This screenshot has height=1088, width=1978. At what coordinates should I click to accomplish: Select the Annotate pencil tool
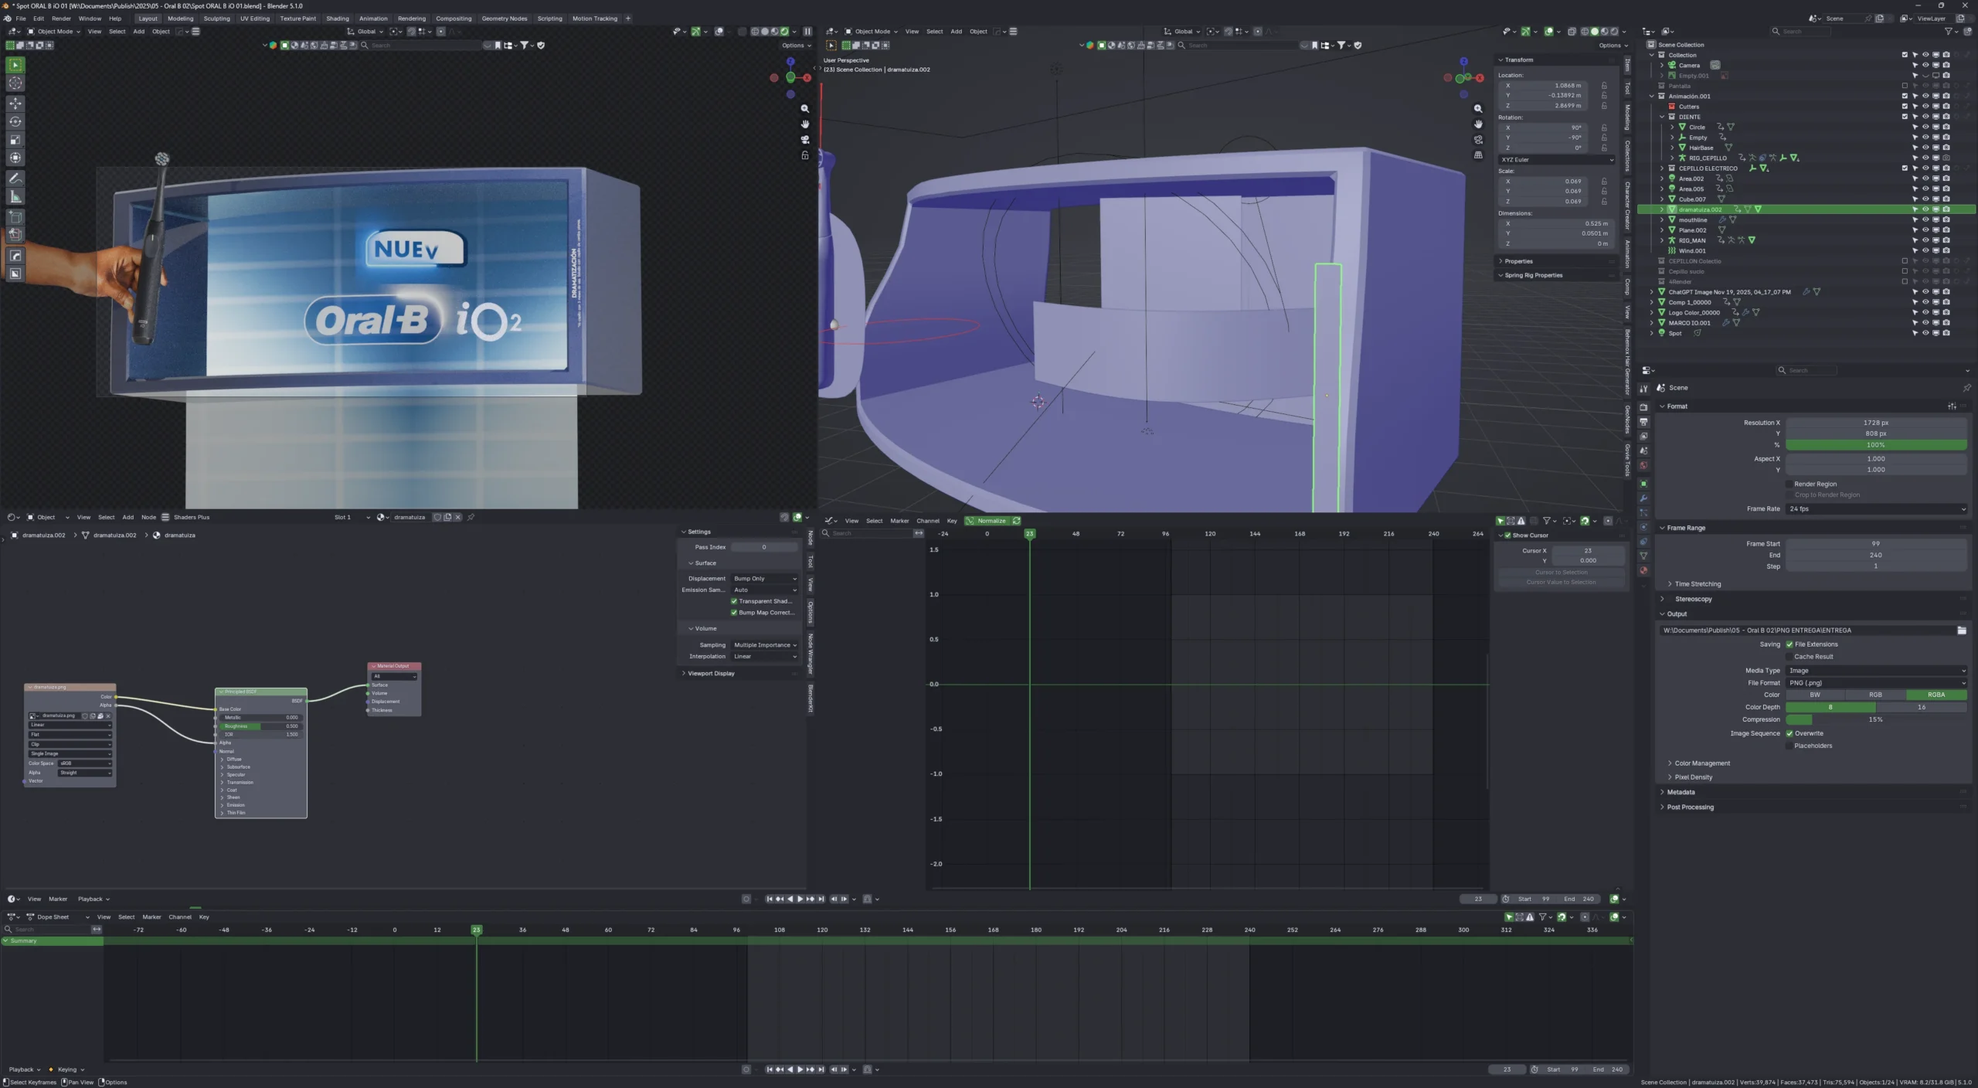click(15, 178)
